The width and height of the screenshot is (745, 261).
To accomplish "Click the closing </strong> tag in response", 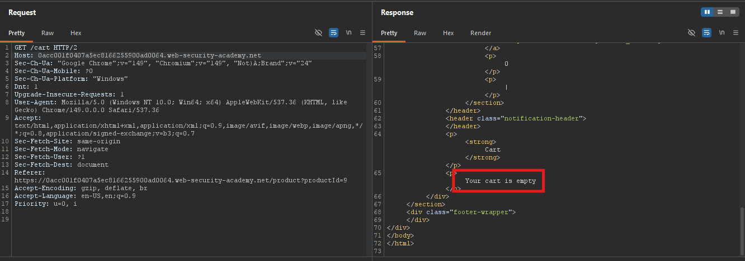I will click(482, 157).
